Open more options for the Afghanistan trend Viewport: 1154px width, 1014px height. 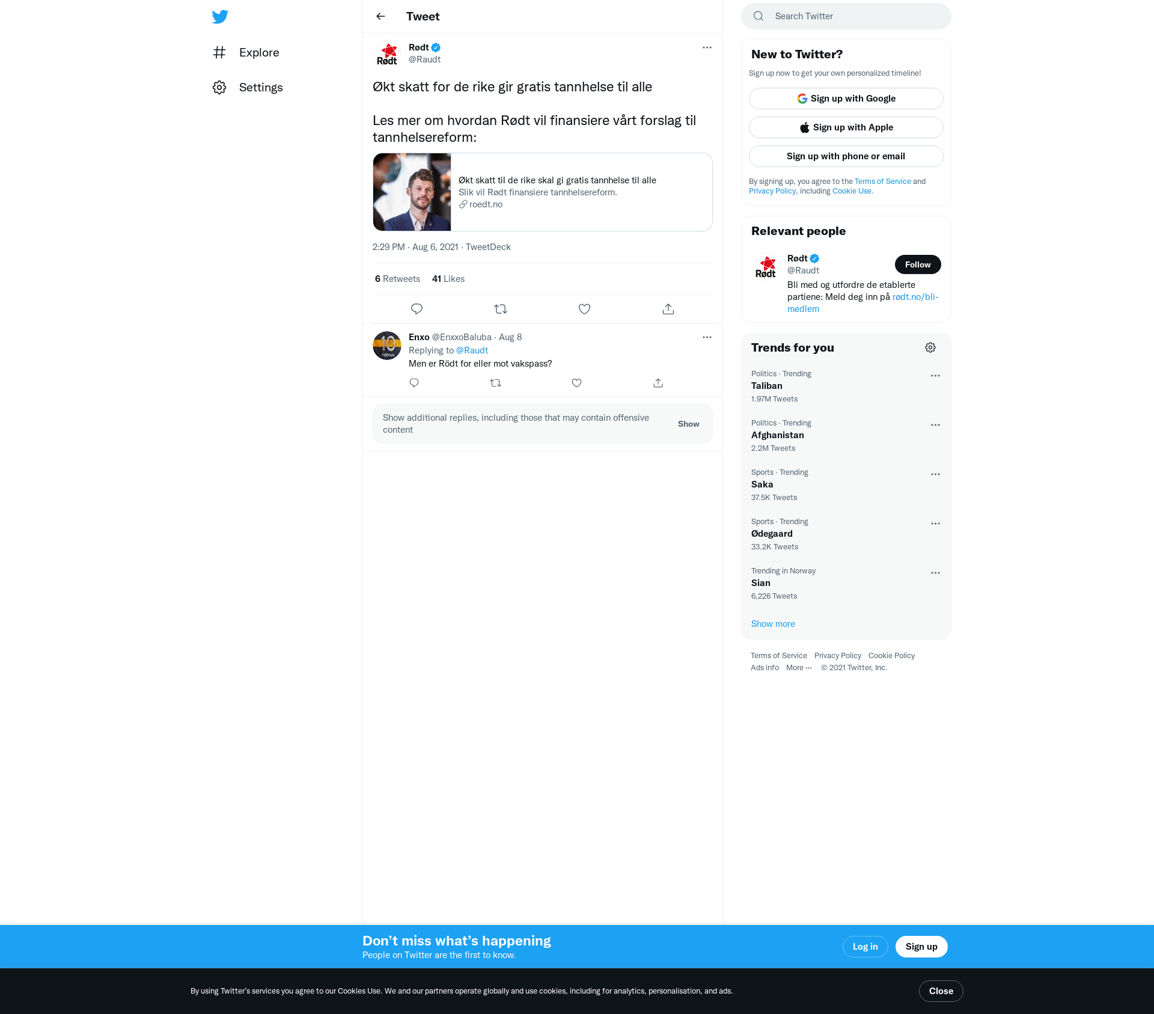tap(935, 425)
